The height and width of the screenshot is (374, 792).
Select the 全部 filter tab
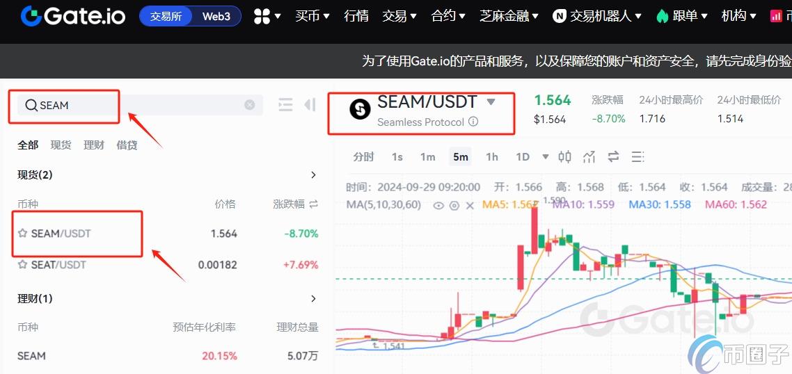[x=28, y=145]
